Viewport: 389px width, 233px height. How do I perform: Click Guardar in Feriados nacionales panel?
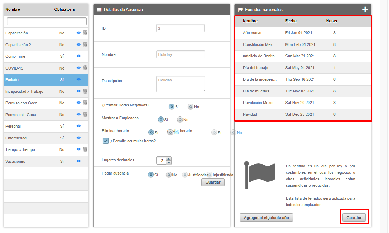(x=354, y=218)
